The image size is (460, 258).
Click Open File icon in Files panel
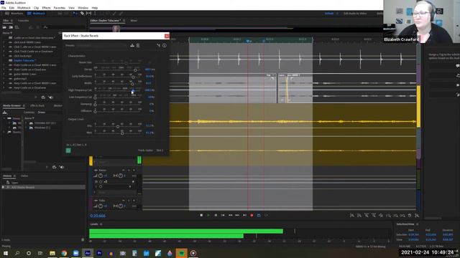[x=5, y=27]
